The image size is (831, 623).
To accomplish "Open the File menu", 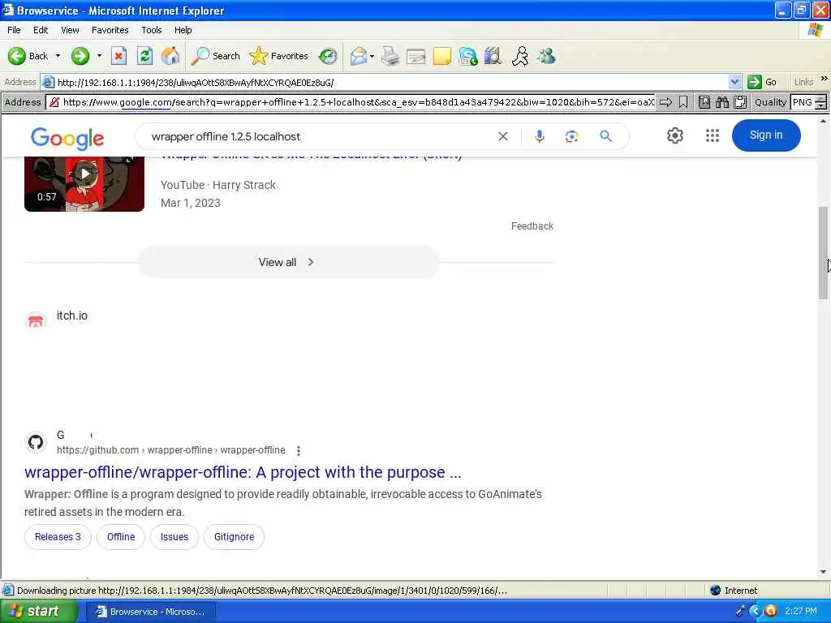I will tap(14, 30).
